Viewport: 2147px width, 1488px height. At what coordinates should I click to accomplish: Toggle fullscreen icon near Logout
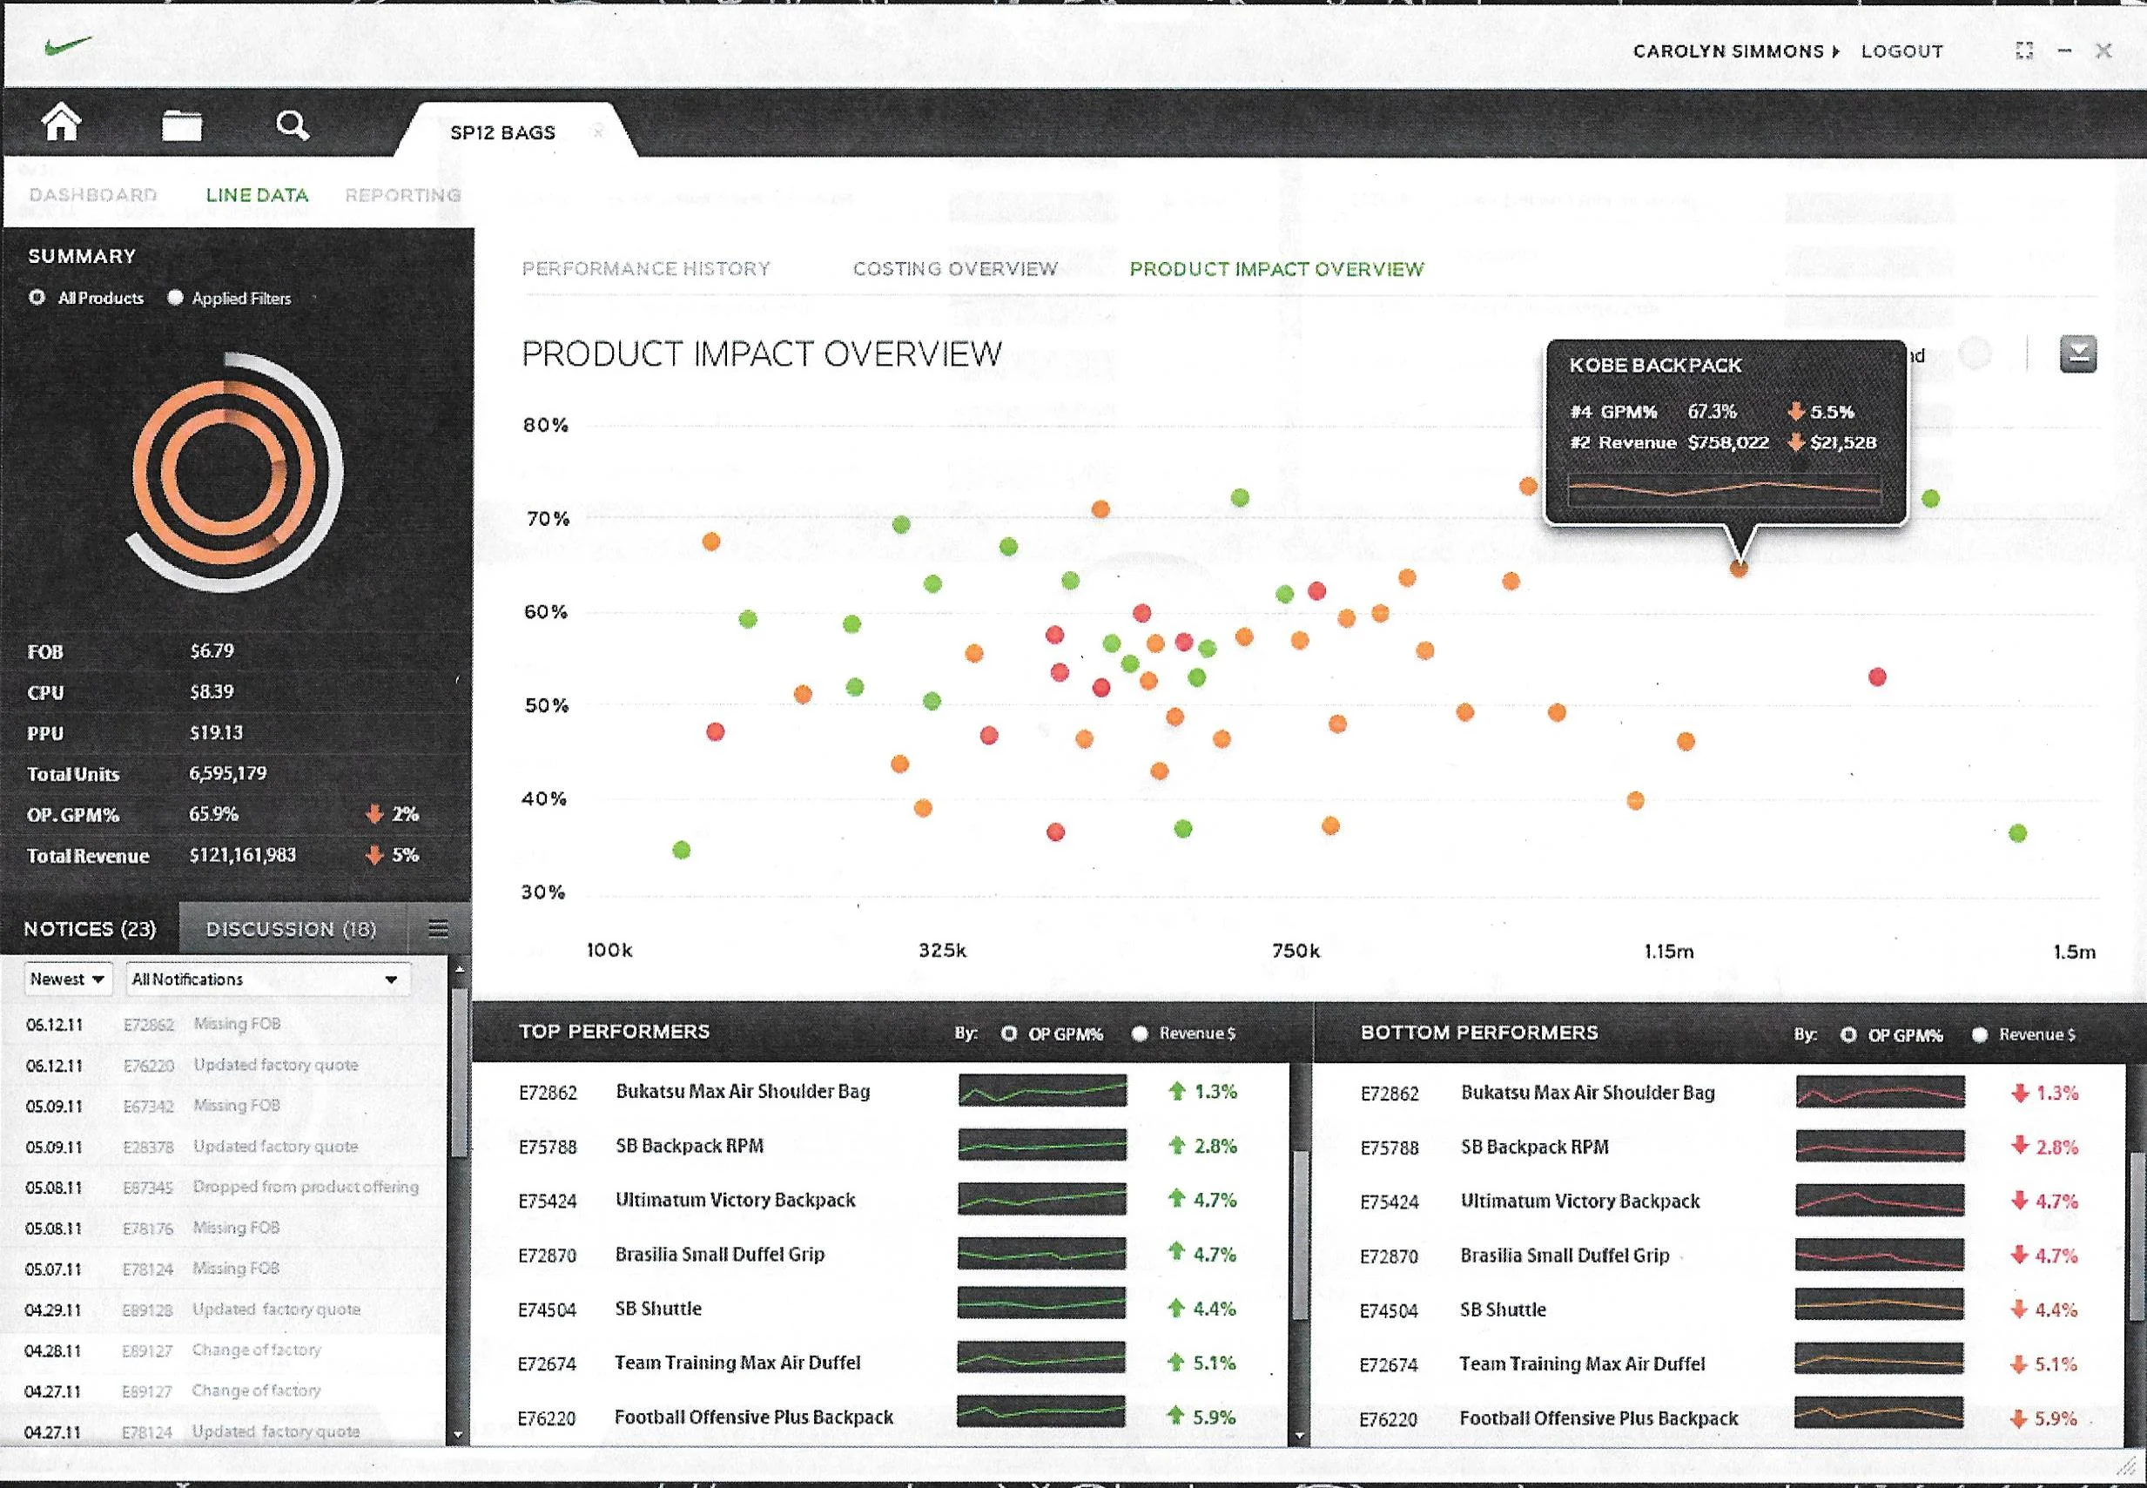tap(2024, 50)
